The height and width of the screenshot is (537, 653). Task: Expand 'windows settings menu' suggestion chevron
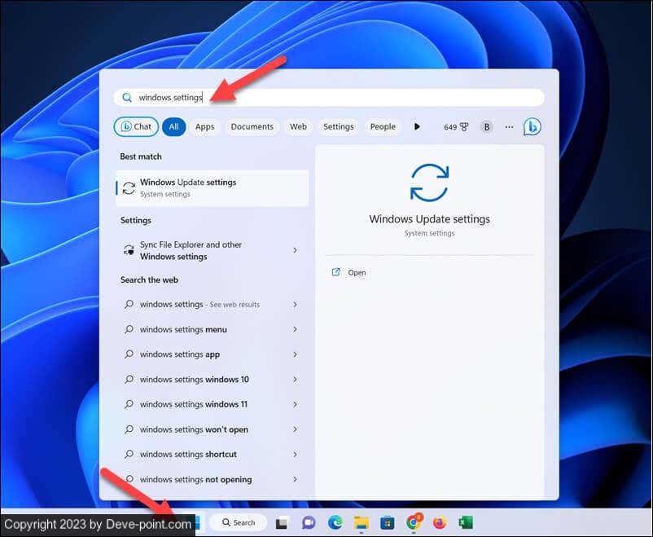[x=295, y=329]
